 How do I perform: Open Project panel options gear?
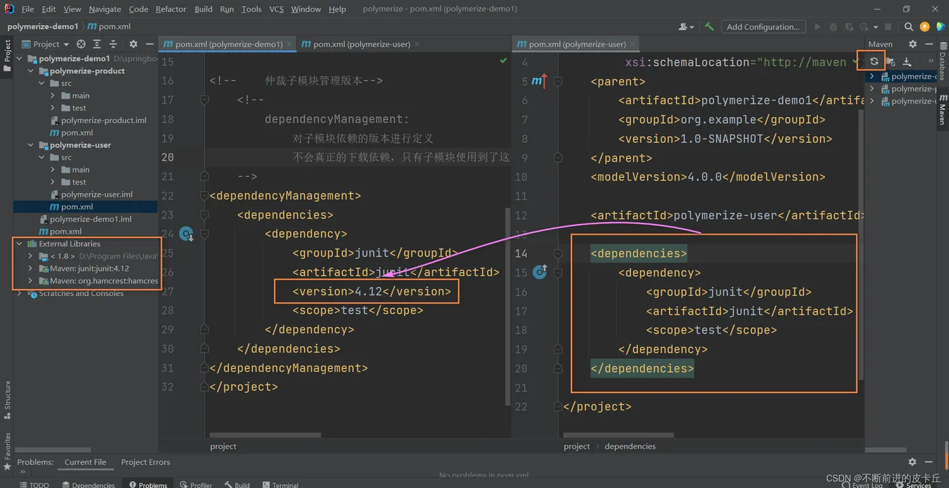134,44
